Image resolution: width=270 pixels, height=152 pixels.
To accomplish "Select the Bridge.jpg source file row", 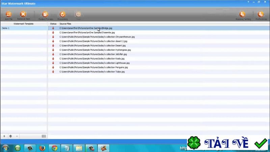I will (x=159, y=28).
